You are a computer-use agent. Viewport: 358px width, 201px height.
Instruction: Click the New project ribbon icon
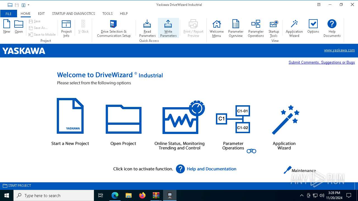(7, 27)
